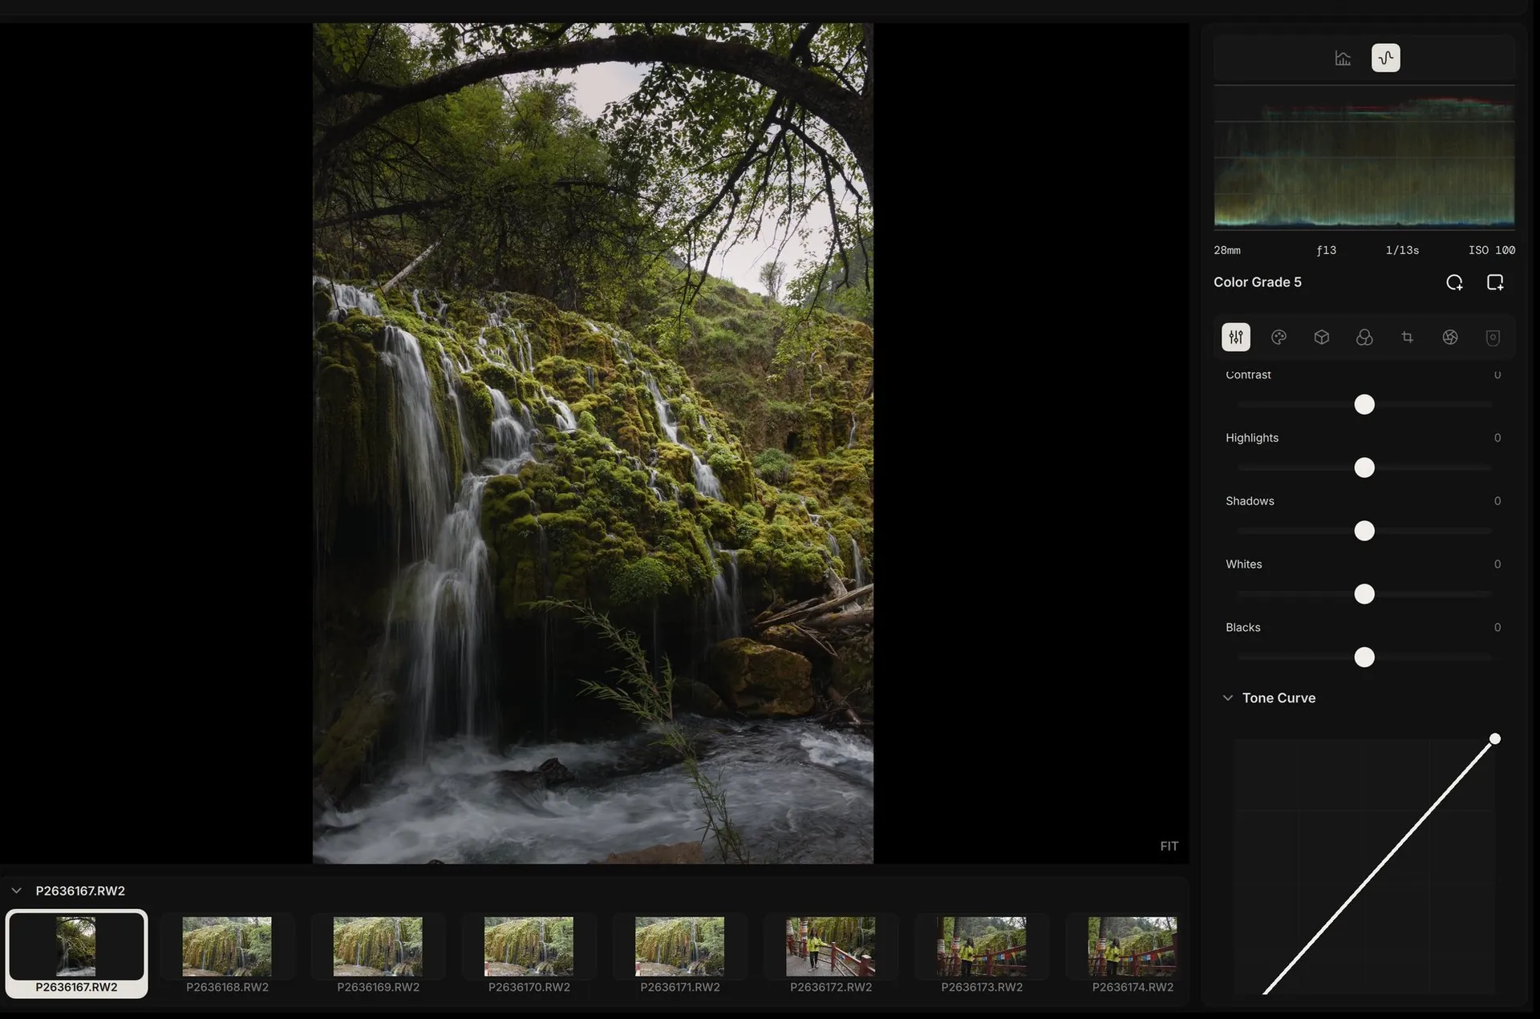Click the Whites slider handle
The image size is (1540, 1019).
(x=1364, y=594)
